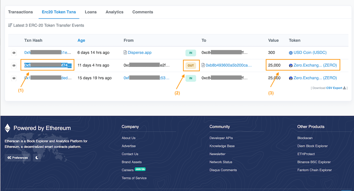The image size is (354, 191).
Task: Click the IN badge in the 15 days ago row
Action: click(191, 78)
